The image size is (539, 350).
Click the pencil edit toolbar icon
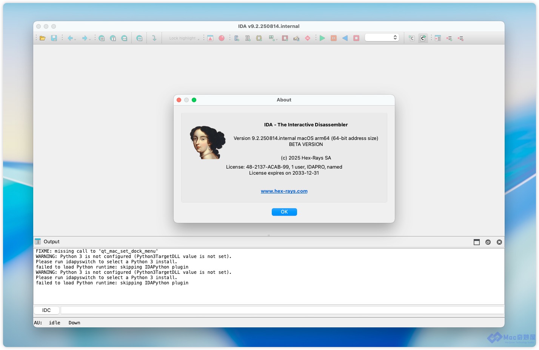[296, 38]
